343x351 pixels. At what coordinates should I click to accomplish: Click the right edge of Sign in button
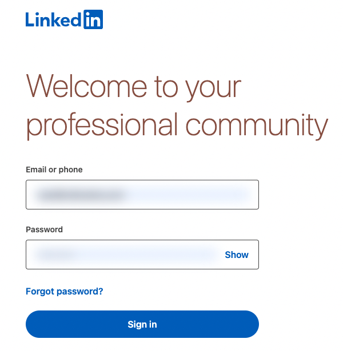coord(249,324)
